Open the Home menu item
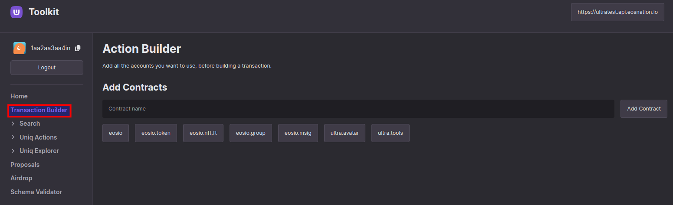 [x=19, y=96]
